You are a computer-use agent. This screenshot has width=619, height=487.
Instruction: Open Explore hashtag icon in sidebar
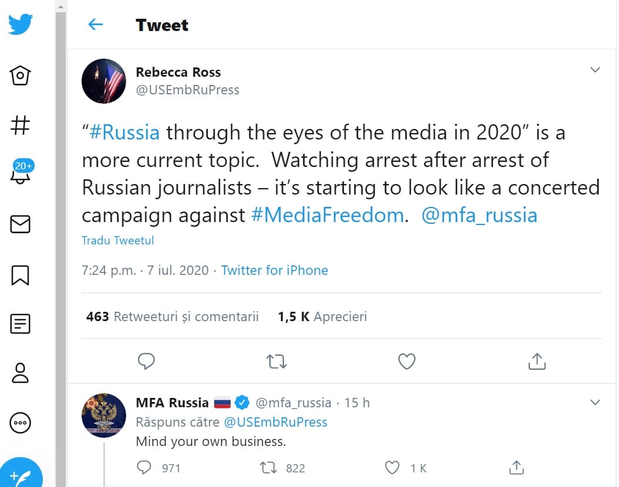pos(20,125)
